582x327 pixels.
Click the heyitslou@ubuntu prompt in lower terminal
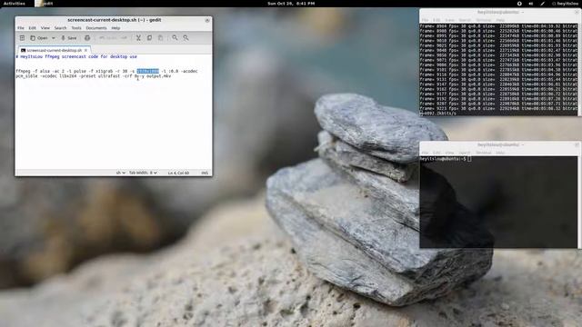point(443,159)
